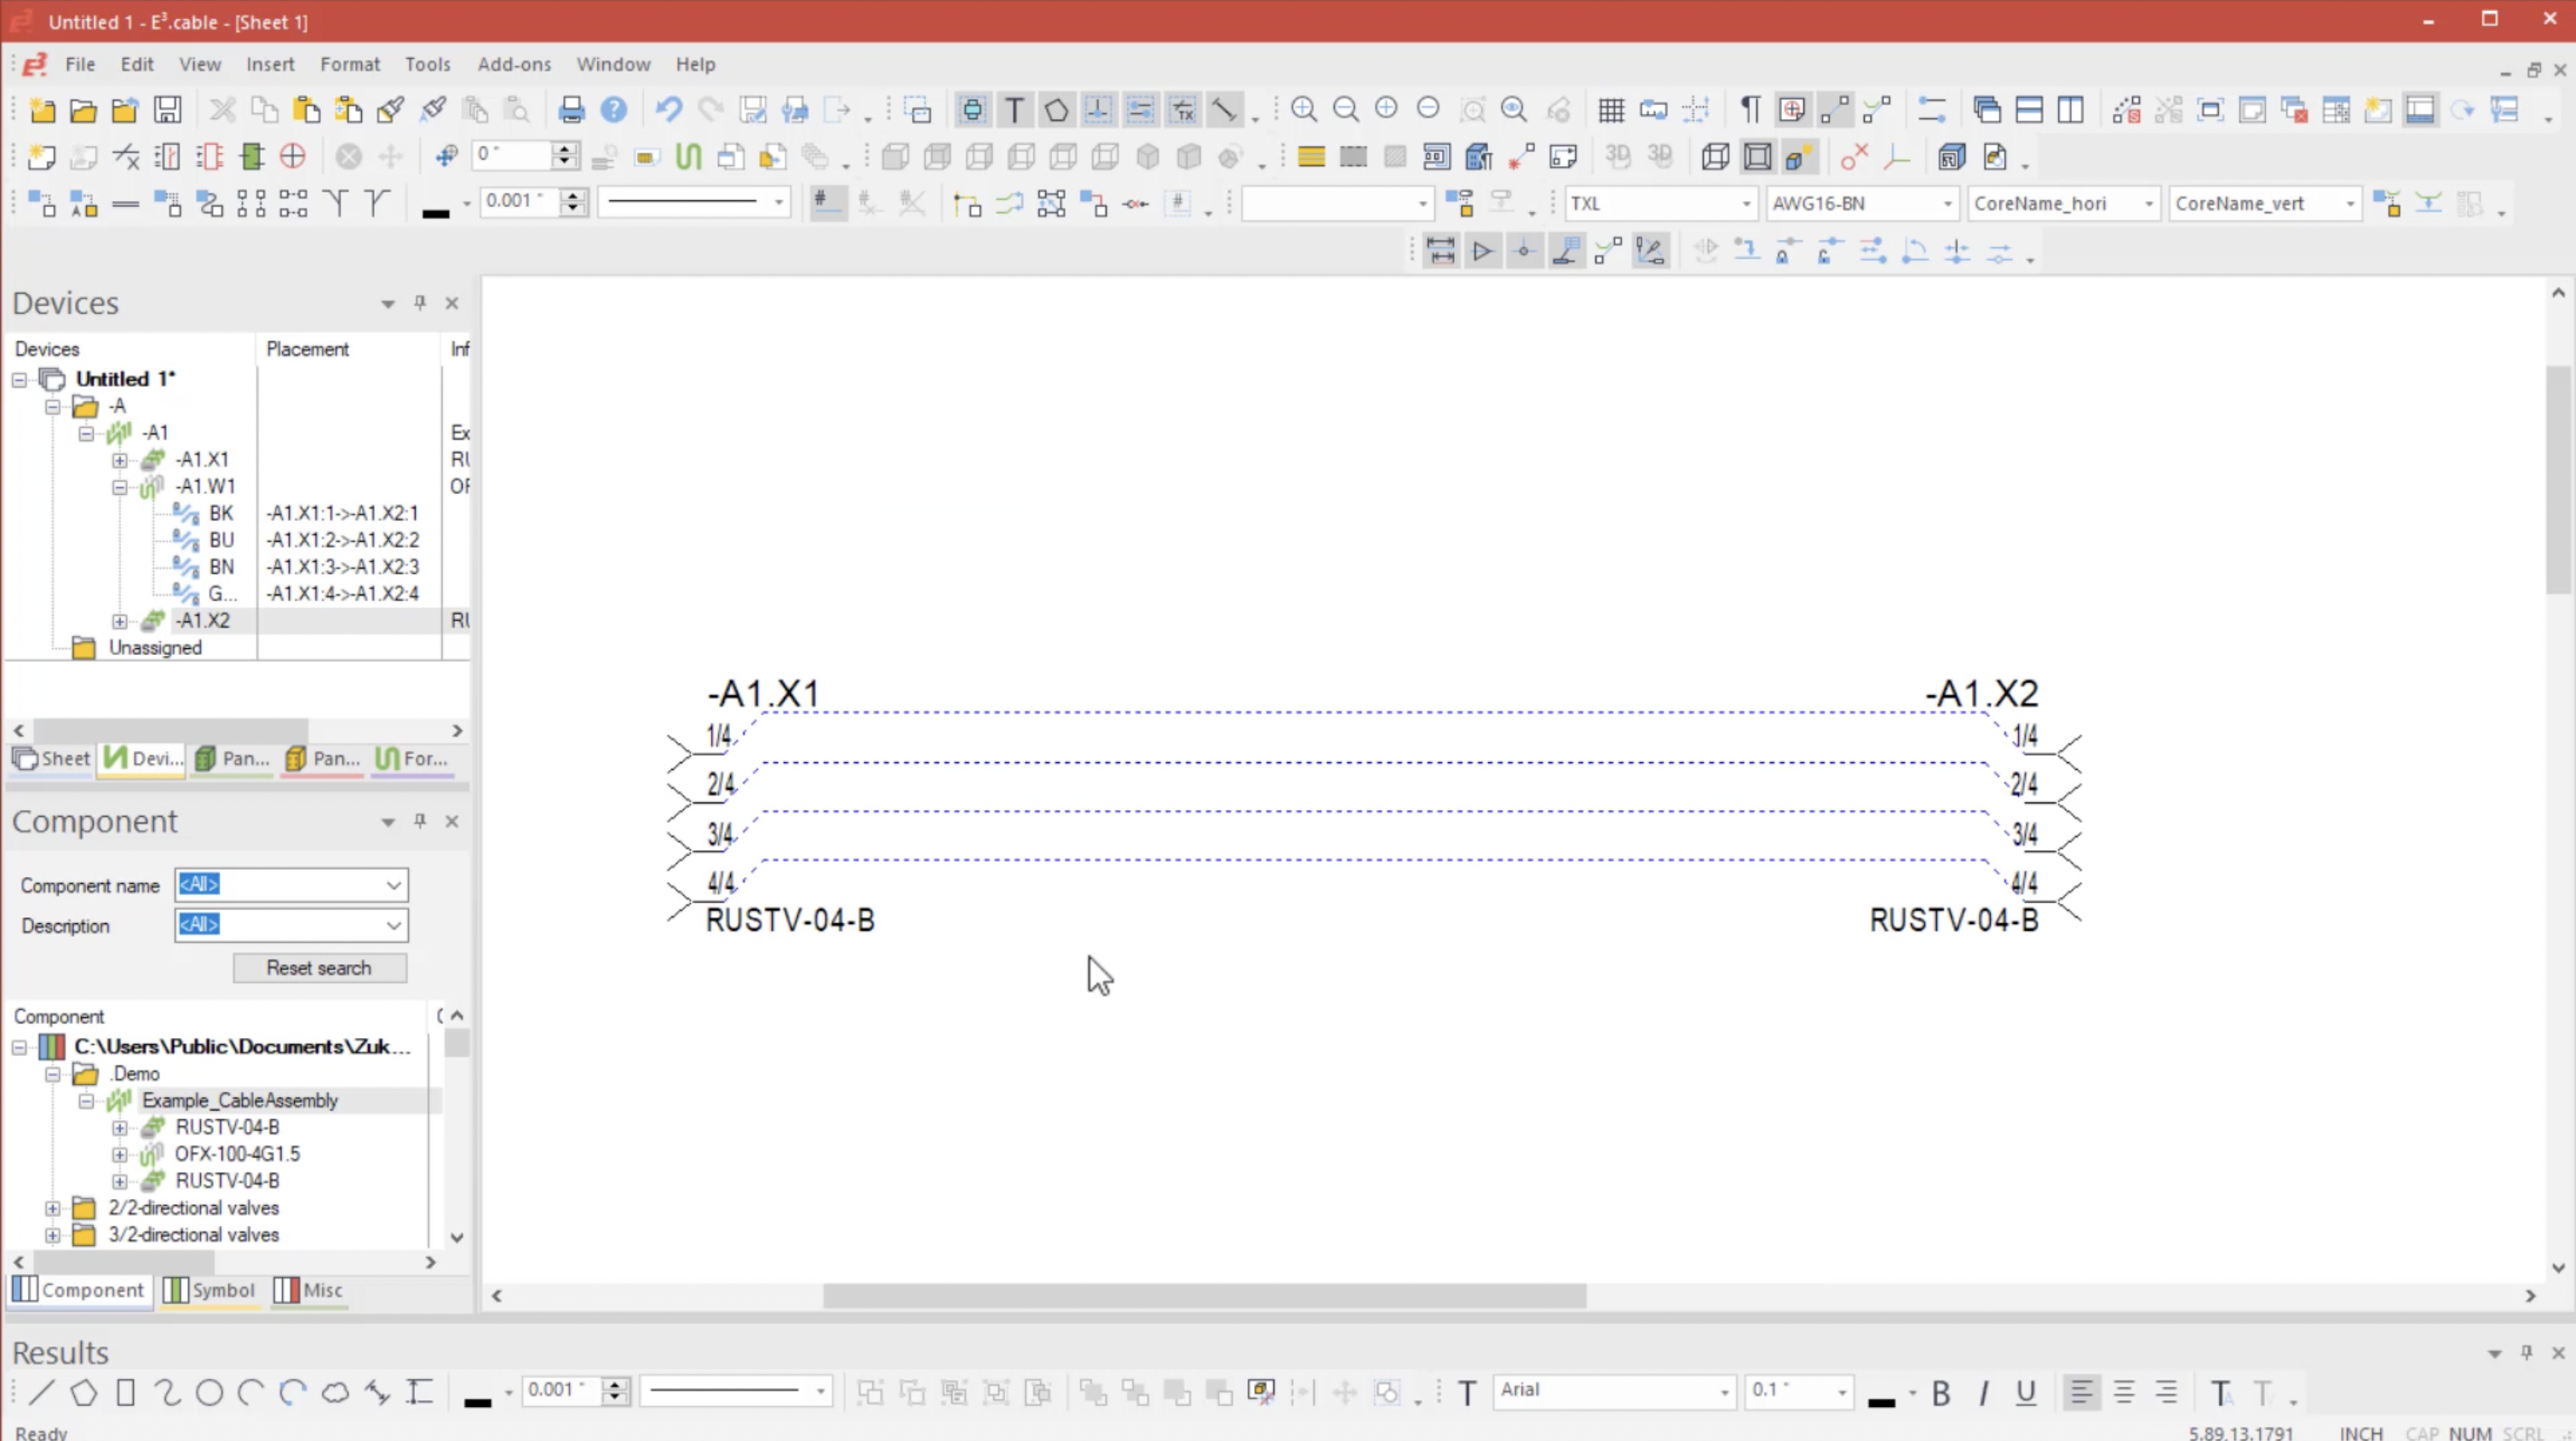Toggle left text alignment
The height and width of the screenshot is (1441, 2576).
2081,1393
